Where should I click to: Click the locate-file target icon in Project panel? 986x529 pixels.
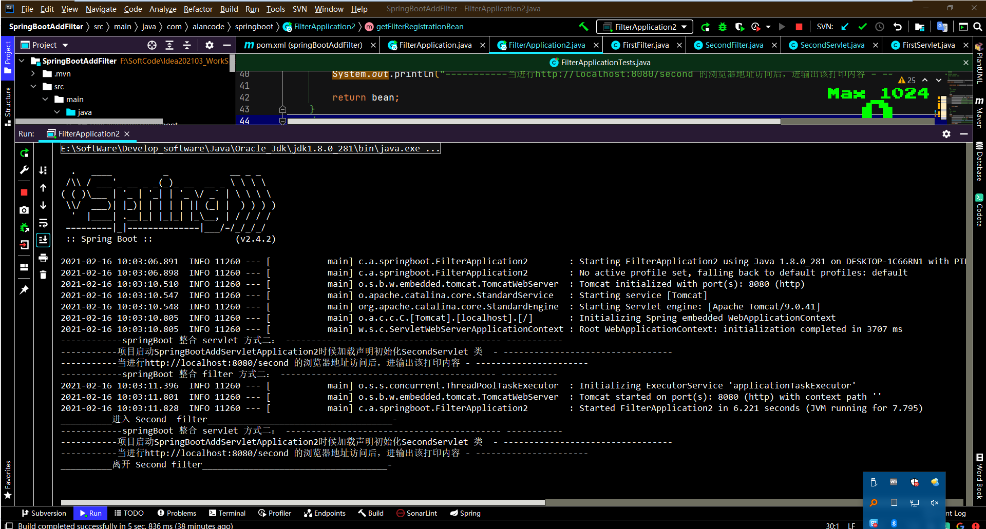152,45
